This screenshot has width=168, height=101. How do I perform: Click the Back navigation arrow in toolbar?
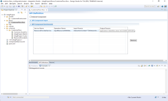coord(41,6)
